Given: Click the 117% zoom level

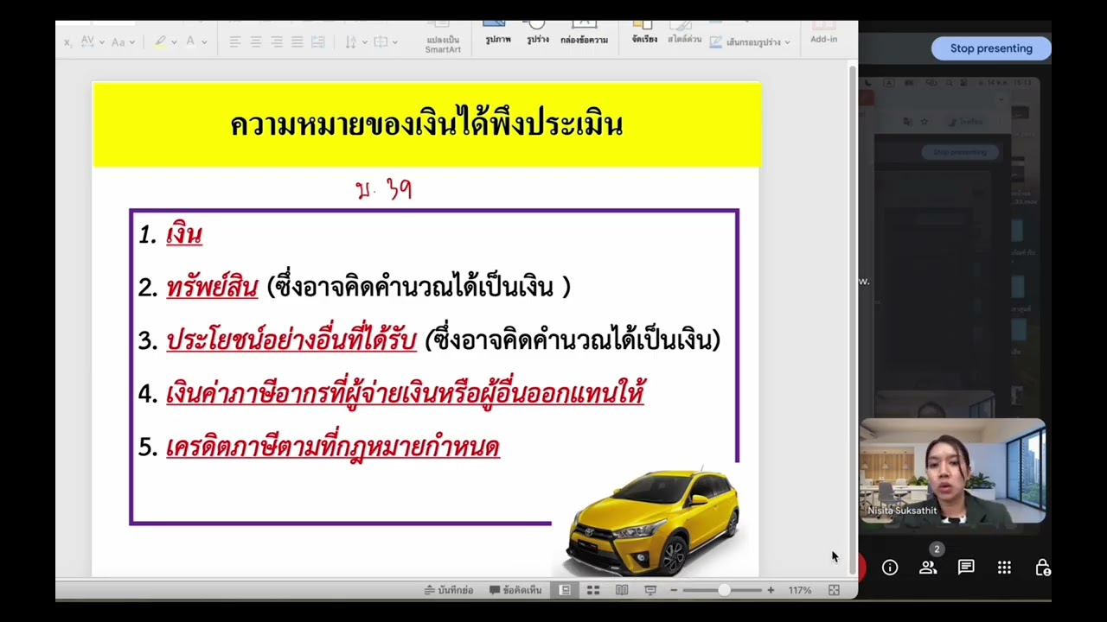Looking at the screenshot, I should click(x=799, y=590).
